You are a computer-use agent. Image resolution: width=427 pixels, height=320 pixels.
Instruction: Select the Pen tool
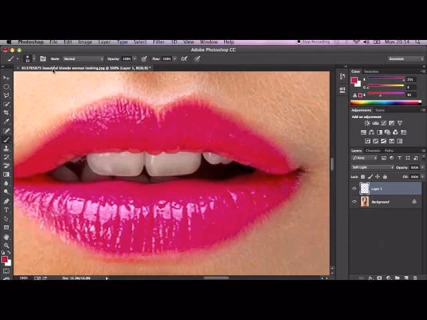pos(6,201)
